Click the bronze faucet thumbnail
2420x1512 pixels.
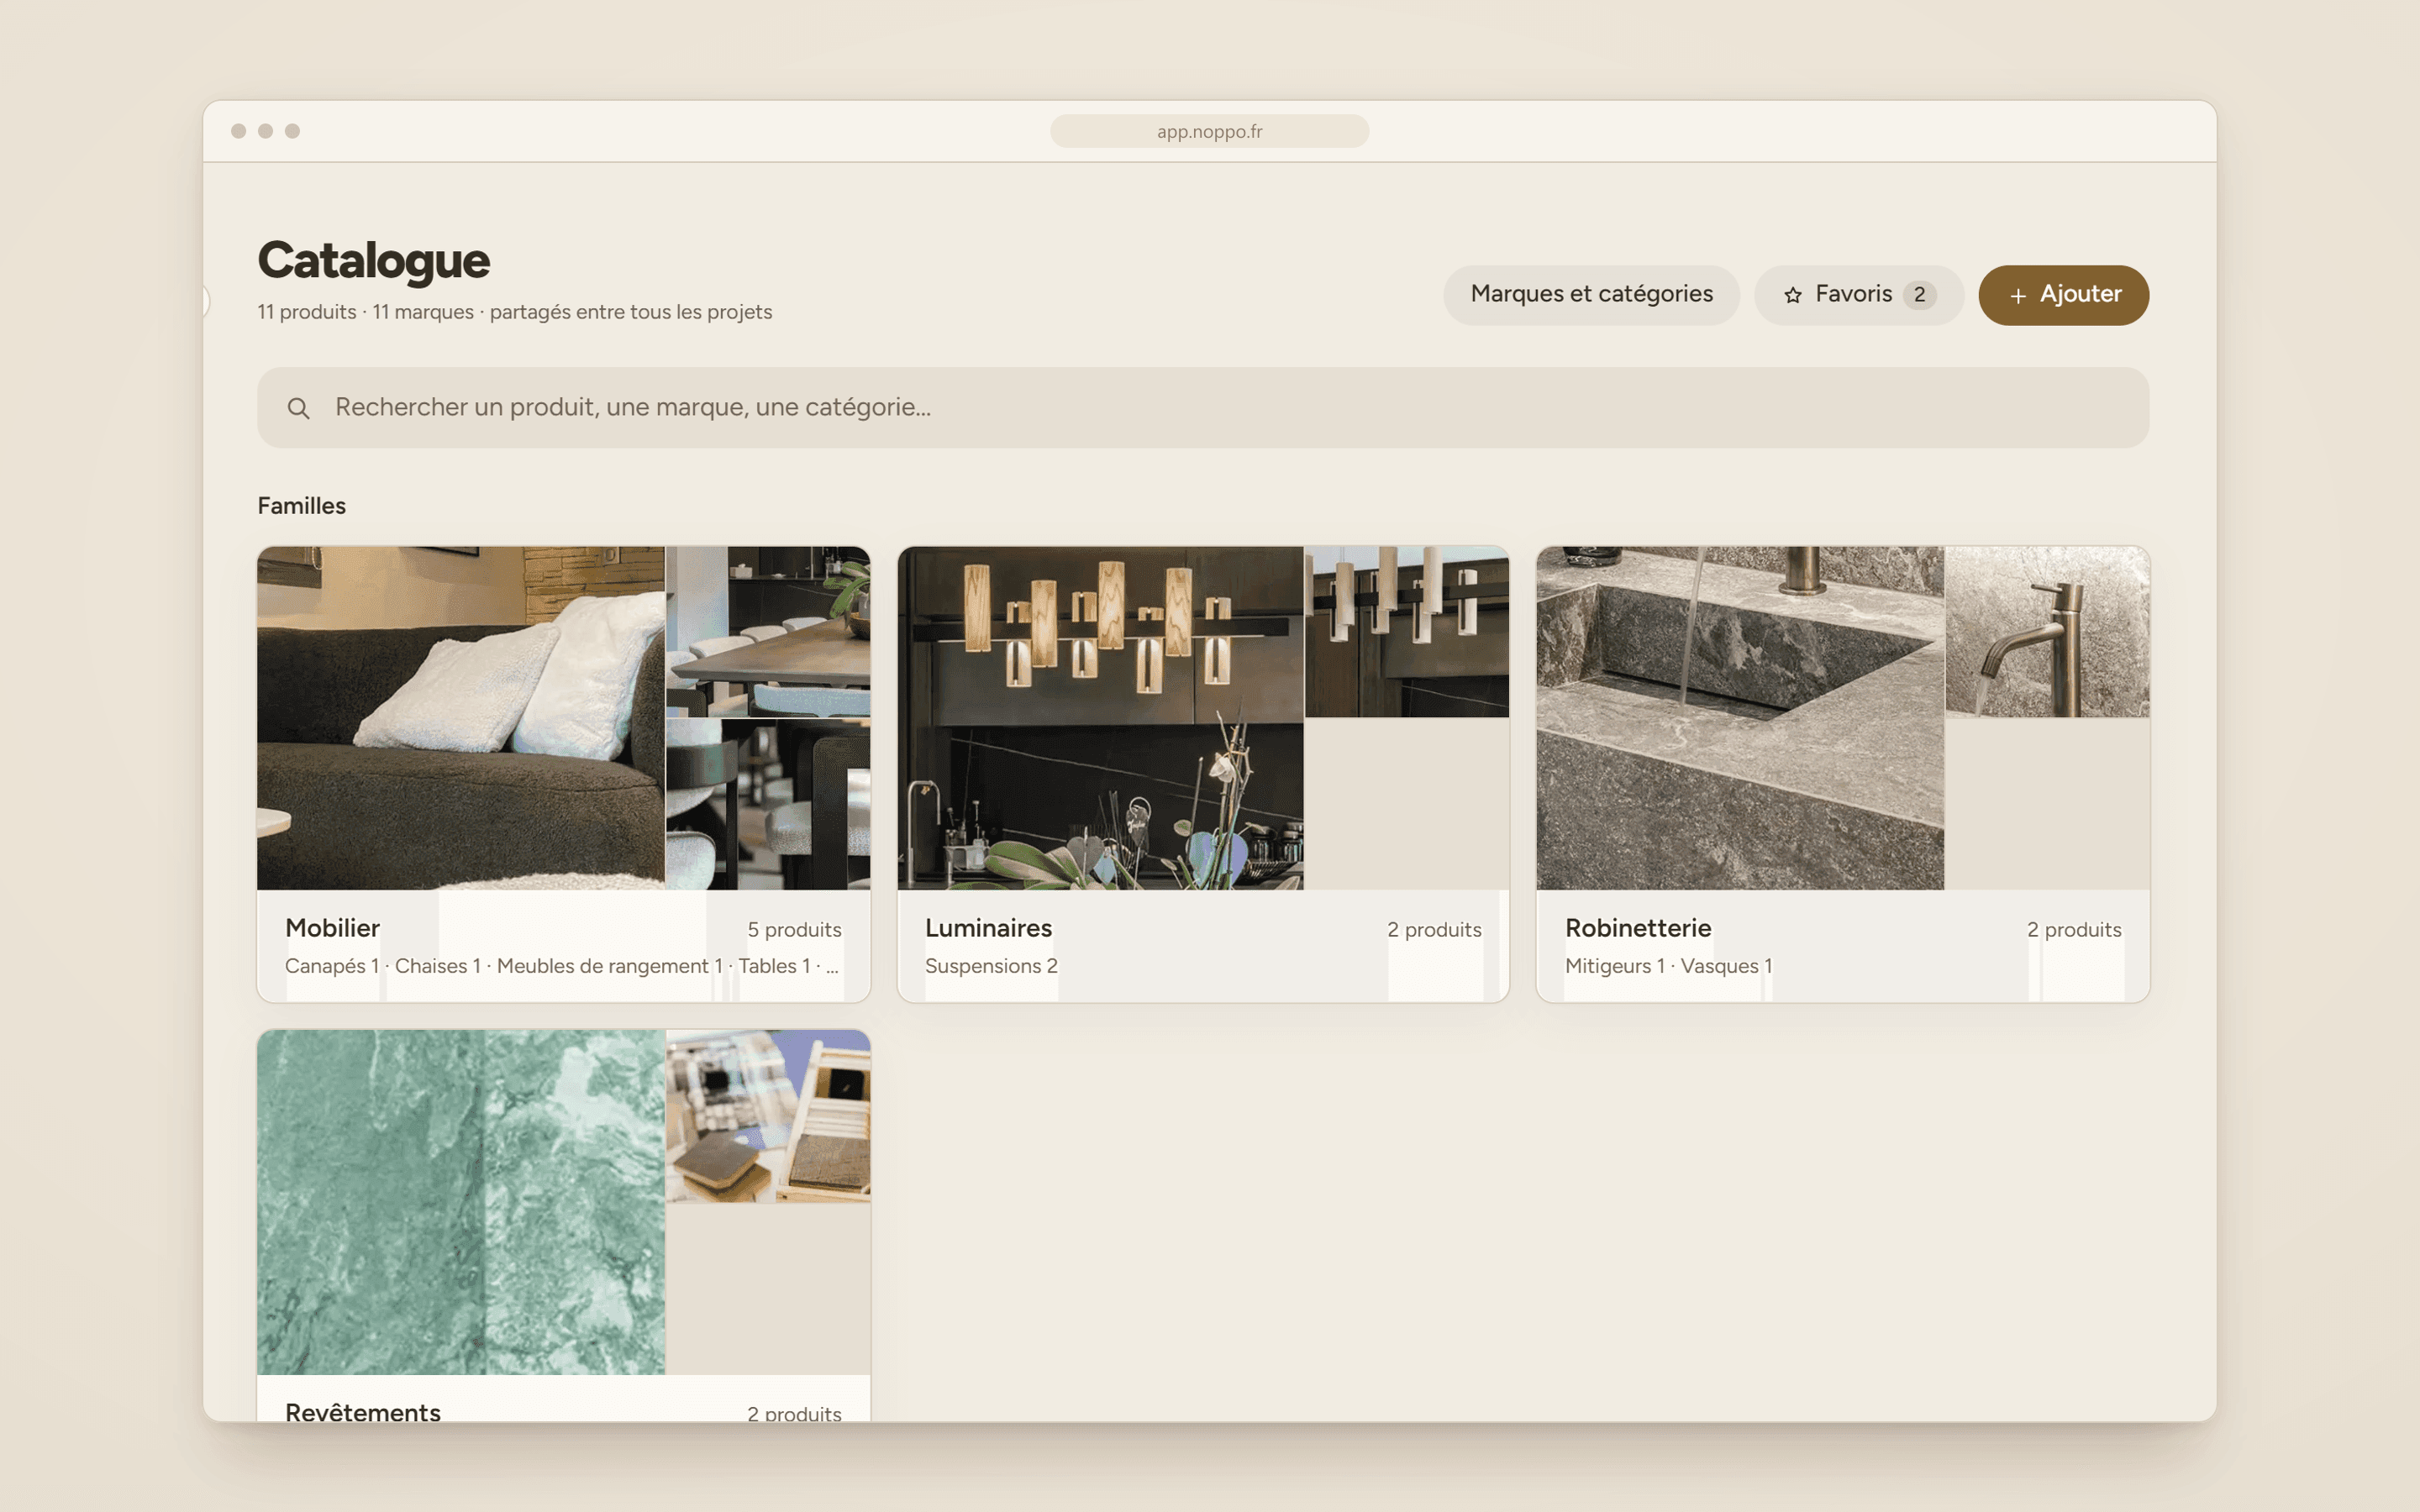pyautogui.click(x=2047, y=631)
